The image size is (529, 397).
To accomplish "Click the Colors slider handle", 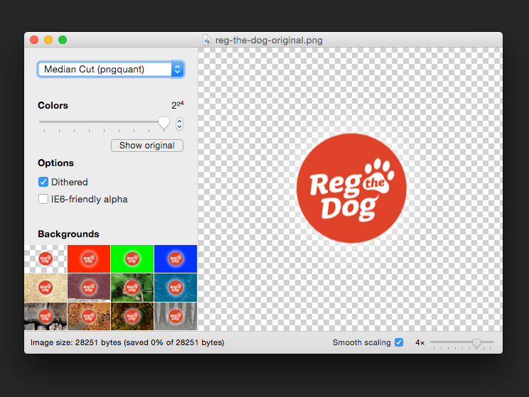I will (x=164, y=124).
